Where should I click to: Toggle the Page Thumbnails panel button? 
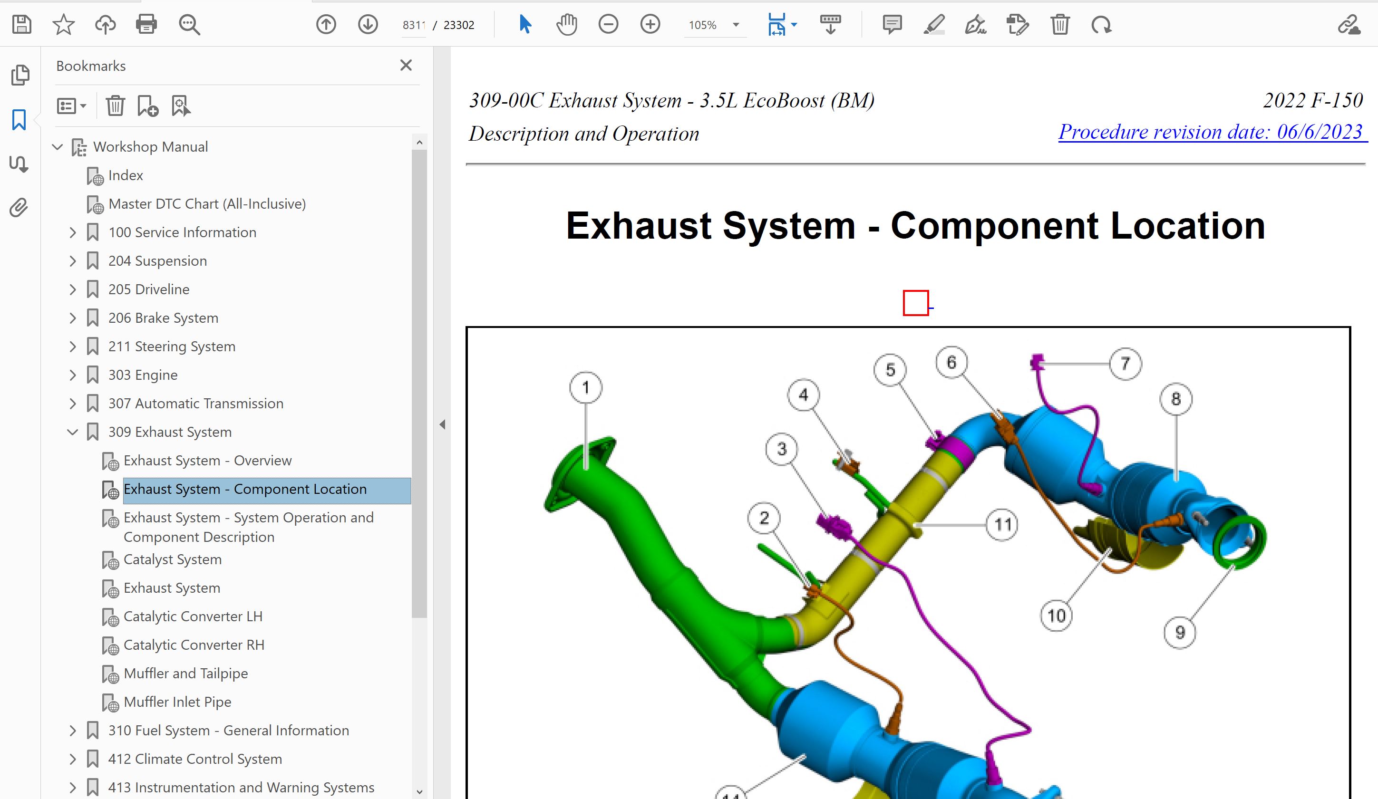(x=20, y=75)
